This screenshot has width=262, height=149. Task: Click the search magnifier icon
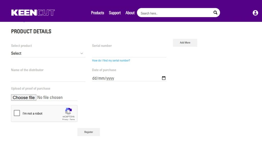[x=215, y=13]
